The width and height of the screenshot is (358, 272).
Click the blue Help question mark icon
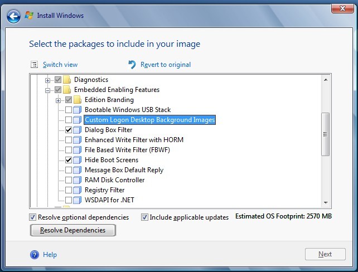coord(35,255)
